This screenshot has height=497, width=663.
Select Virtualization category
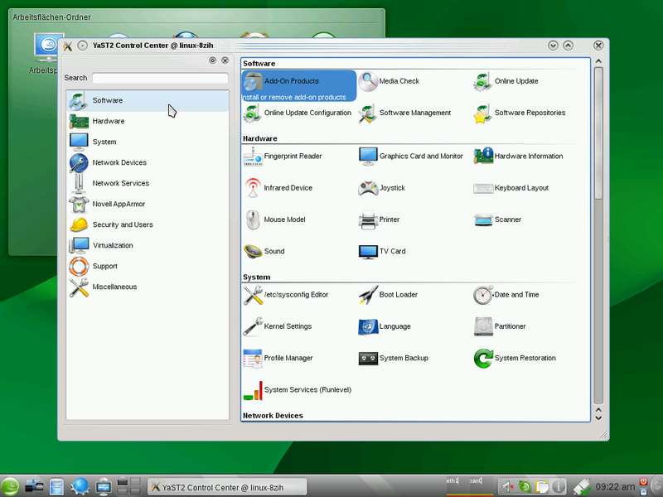pos(148,245)
